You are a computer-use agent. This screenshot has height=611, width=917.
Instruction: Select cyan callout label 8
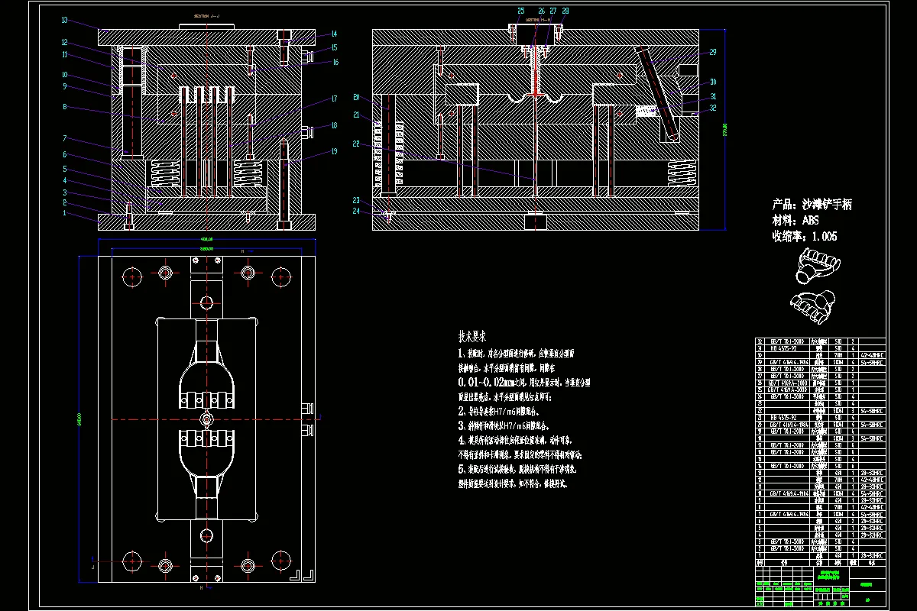point(66,107)
